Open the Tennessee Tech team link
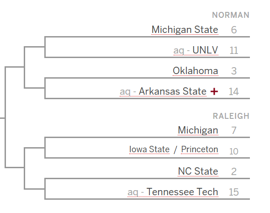Screen dimensions: 270x213 pos(182,192)
